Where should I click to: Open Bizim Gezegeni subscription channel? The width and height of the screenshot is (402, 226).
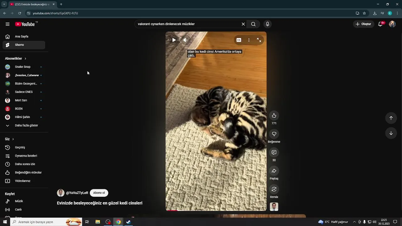(24, 83)
